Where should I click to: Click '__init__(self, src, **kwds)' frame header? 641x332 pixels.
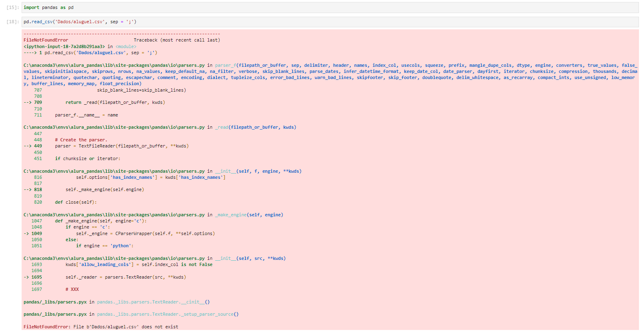coord(250,258)
